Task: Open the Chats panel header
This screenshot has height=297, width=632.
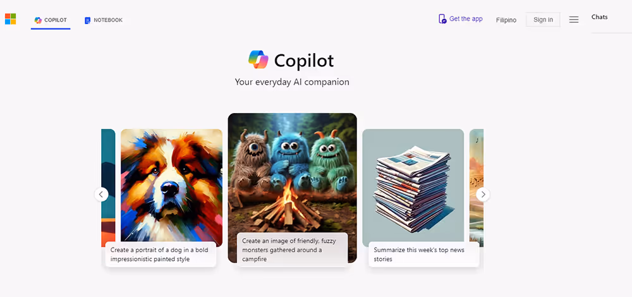Action: (599, 17)
